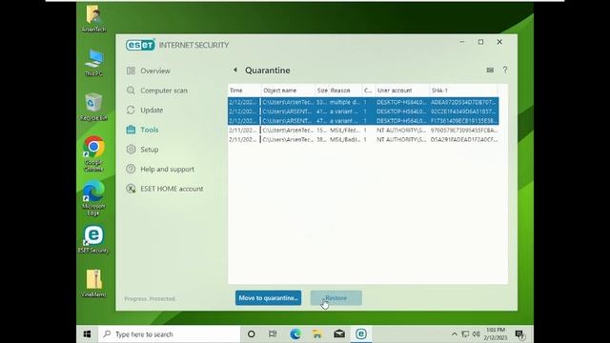The width and height of the screenshot is (610, 343).
Task: Click the Computer scan magnifier icon
Action: [131, 91]
